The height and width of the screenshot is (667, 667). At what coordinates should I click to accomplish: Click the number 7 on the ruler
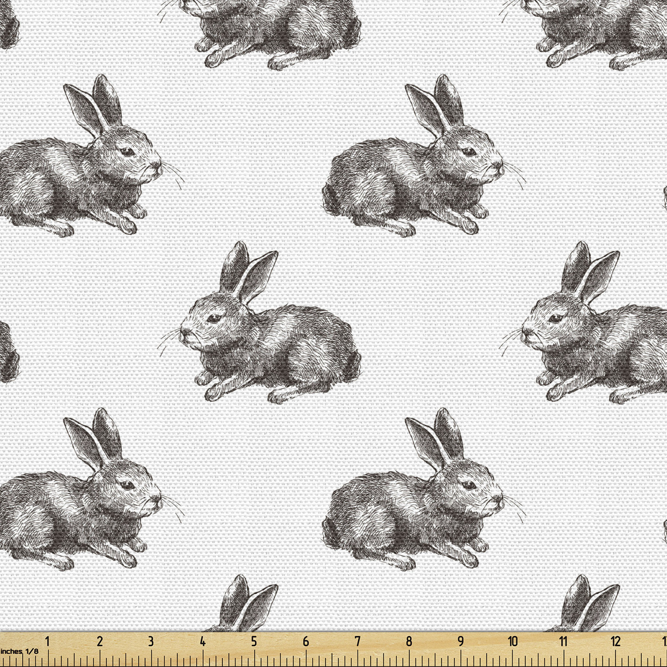tap(358, 641)
